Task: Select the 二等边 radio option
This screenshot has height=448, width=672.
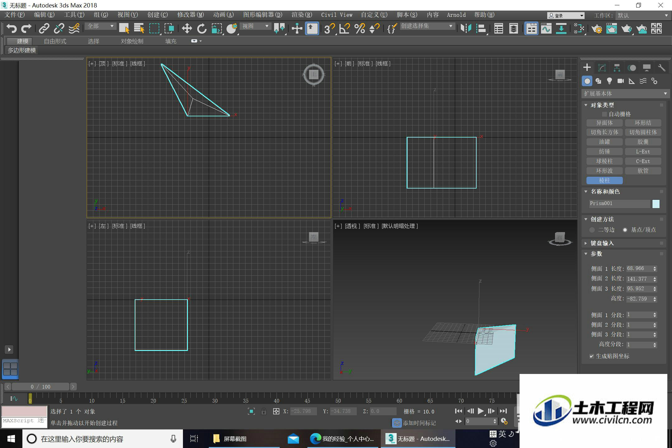Action: 592,230
